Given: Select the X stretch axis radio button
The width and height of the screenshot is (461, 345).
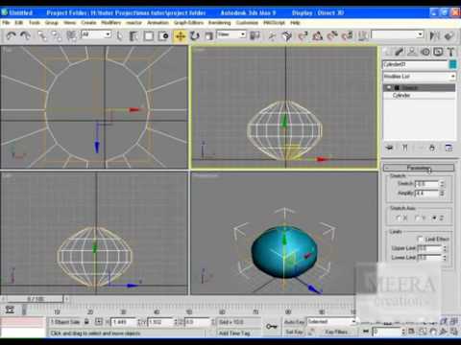Looking at the screenshot, I should (x=399, y=218).
